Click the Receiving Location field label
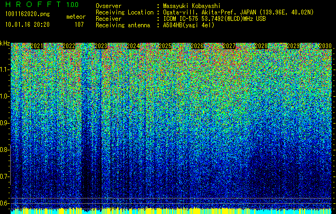Screen dimensions: 336x214 (x=124, y=12)
